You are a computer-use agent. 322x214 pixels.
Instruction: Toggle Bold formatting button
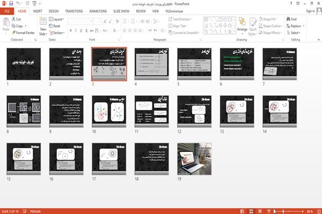point(71,31)
